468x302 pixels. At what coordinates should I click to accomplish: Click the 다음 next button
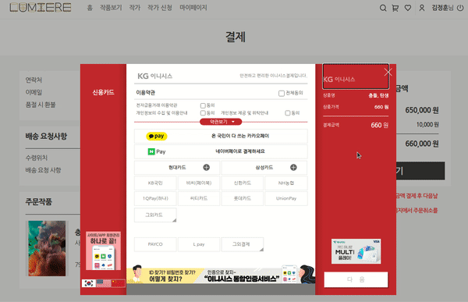pyautogui.click(x=356, y=279)
